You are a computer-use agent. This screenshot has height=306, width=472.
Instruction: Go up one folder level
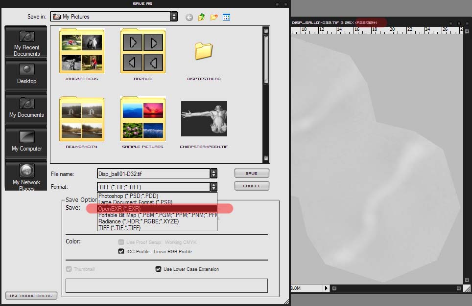[201, 17]
